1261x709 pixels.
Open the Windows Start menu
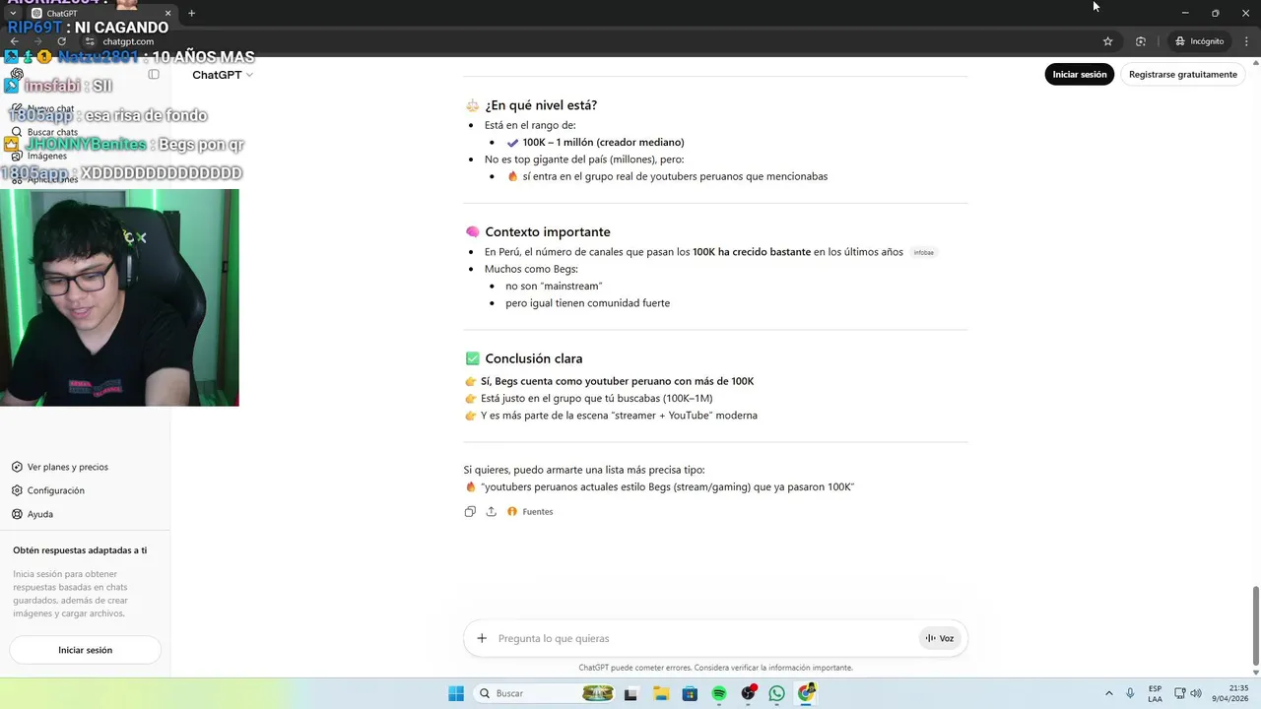(x=456, y=693)
